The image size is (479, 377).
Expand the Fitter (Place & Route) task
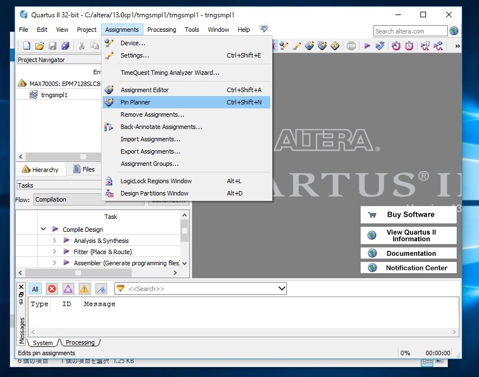(54, 251)
